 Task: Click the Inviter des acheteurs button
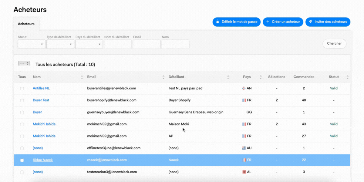[328, 22]
